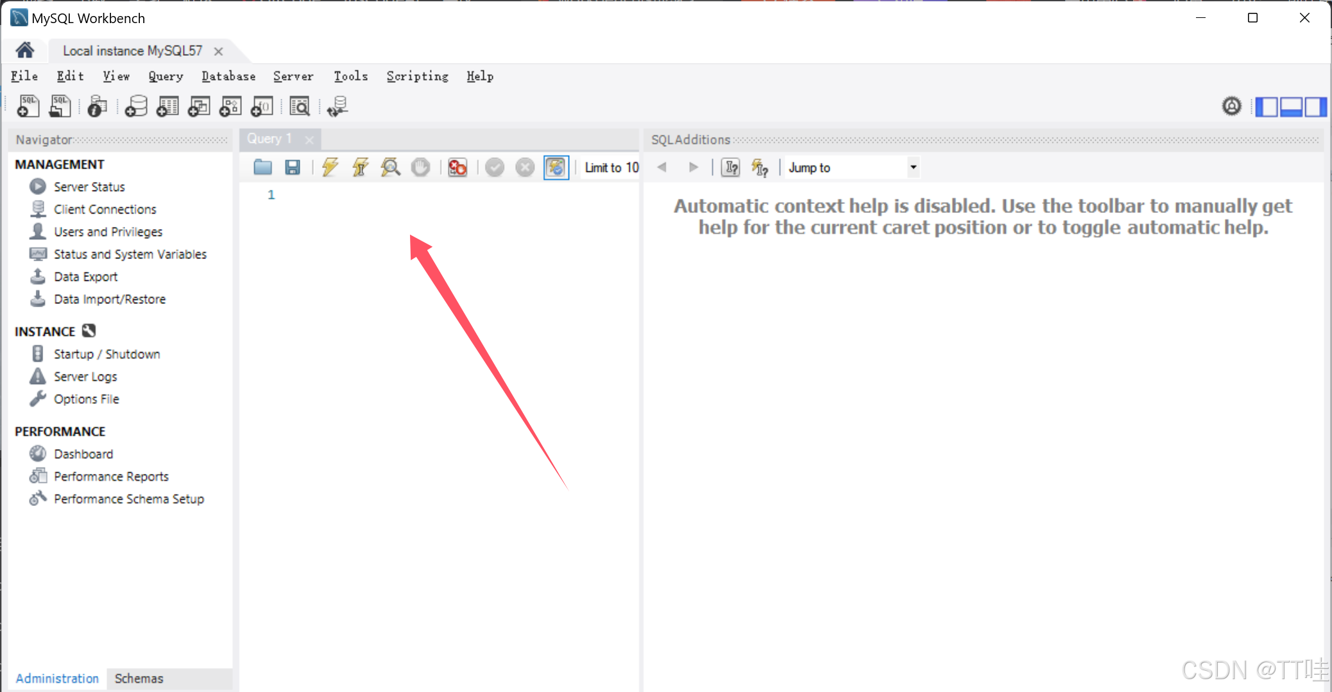Click the Home screen icon tab
This screenshot has width=1332, height=692.
pyautogui.click(x=25, y=50)
